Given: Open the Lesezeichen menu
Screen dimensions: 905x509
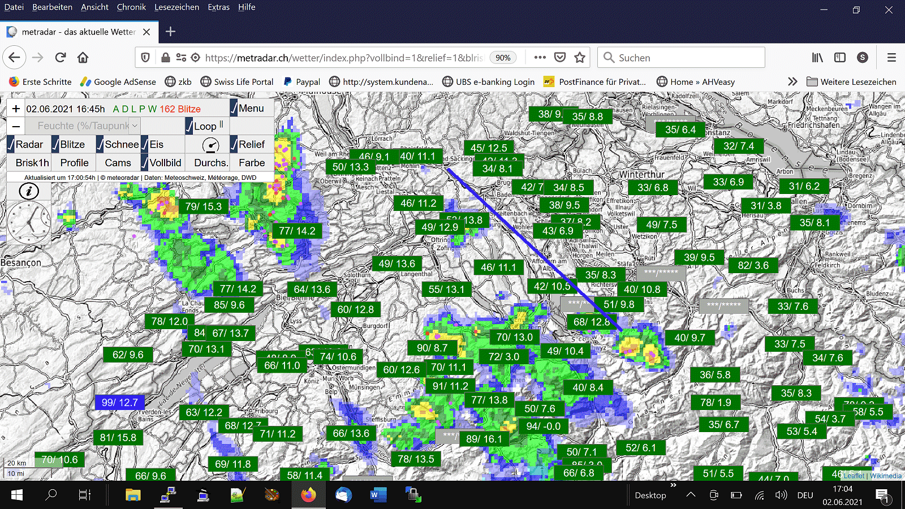Looking at the screenshot, I should [177, 7].
